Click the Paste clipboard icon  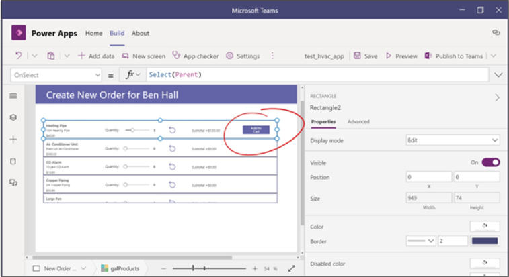(x=50, y=56)
